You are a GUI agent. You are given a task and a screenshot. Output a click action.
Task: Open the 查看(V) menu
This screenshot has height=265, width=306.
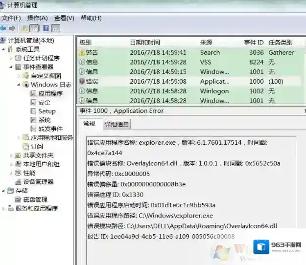pos(64,18)
